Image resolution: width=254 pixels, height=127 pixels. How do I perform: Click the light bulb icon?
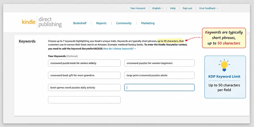point(224,65)
